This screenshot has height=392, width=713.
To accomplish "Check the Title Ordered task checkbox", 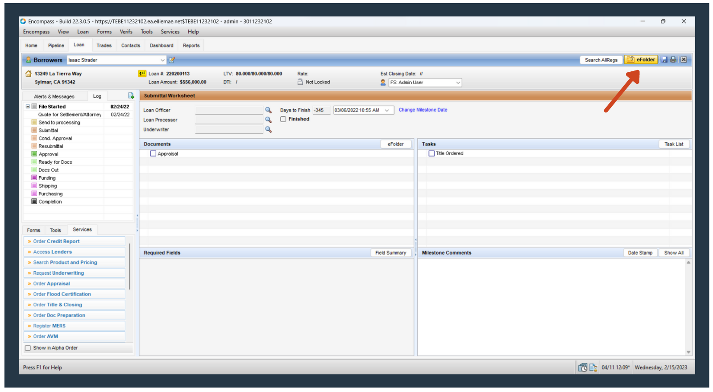I will pyautogui.click(x=431, y=153).
